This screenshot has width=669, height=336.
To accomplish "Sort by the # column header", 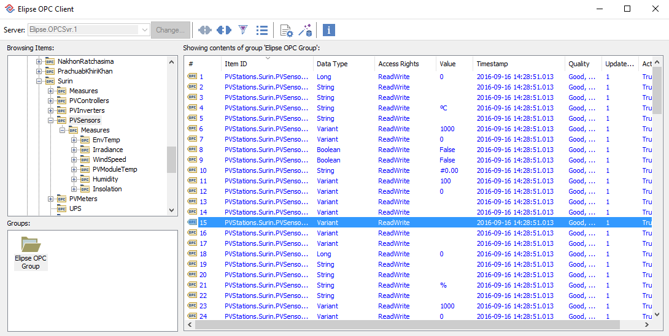I will 203,64.
